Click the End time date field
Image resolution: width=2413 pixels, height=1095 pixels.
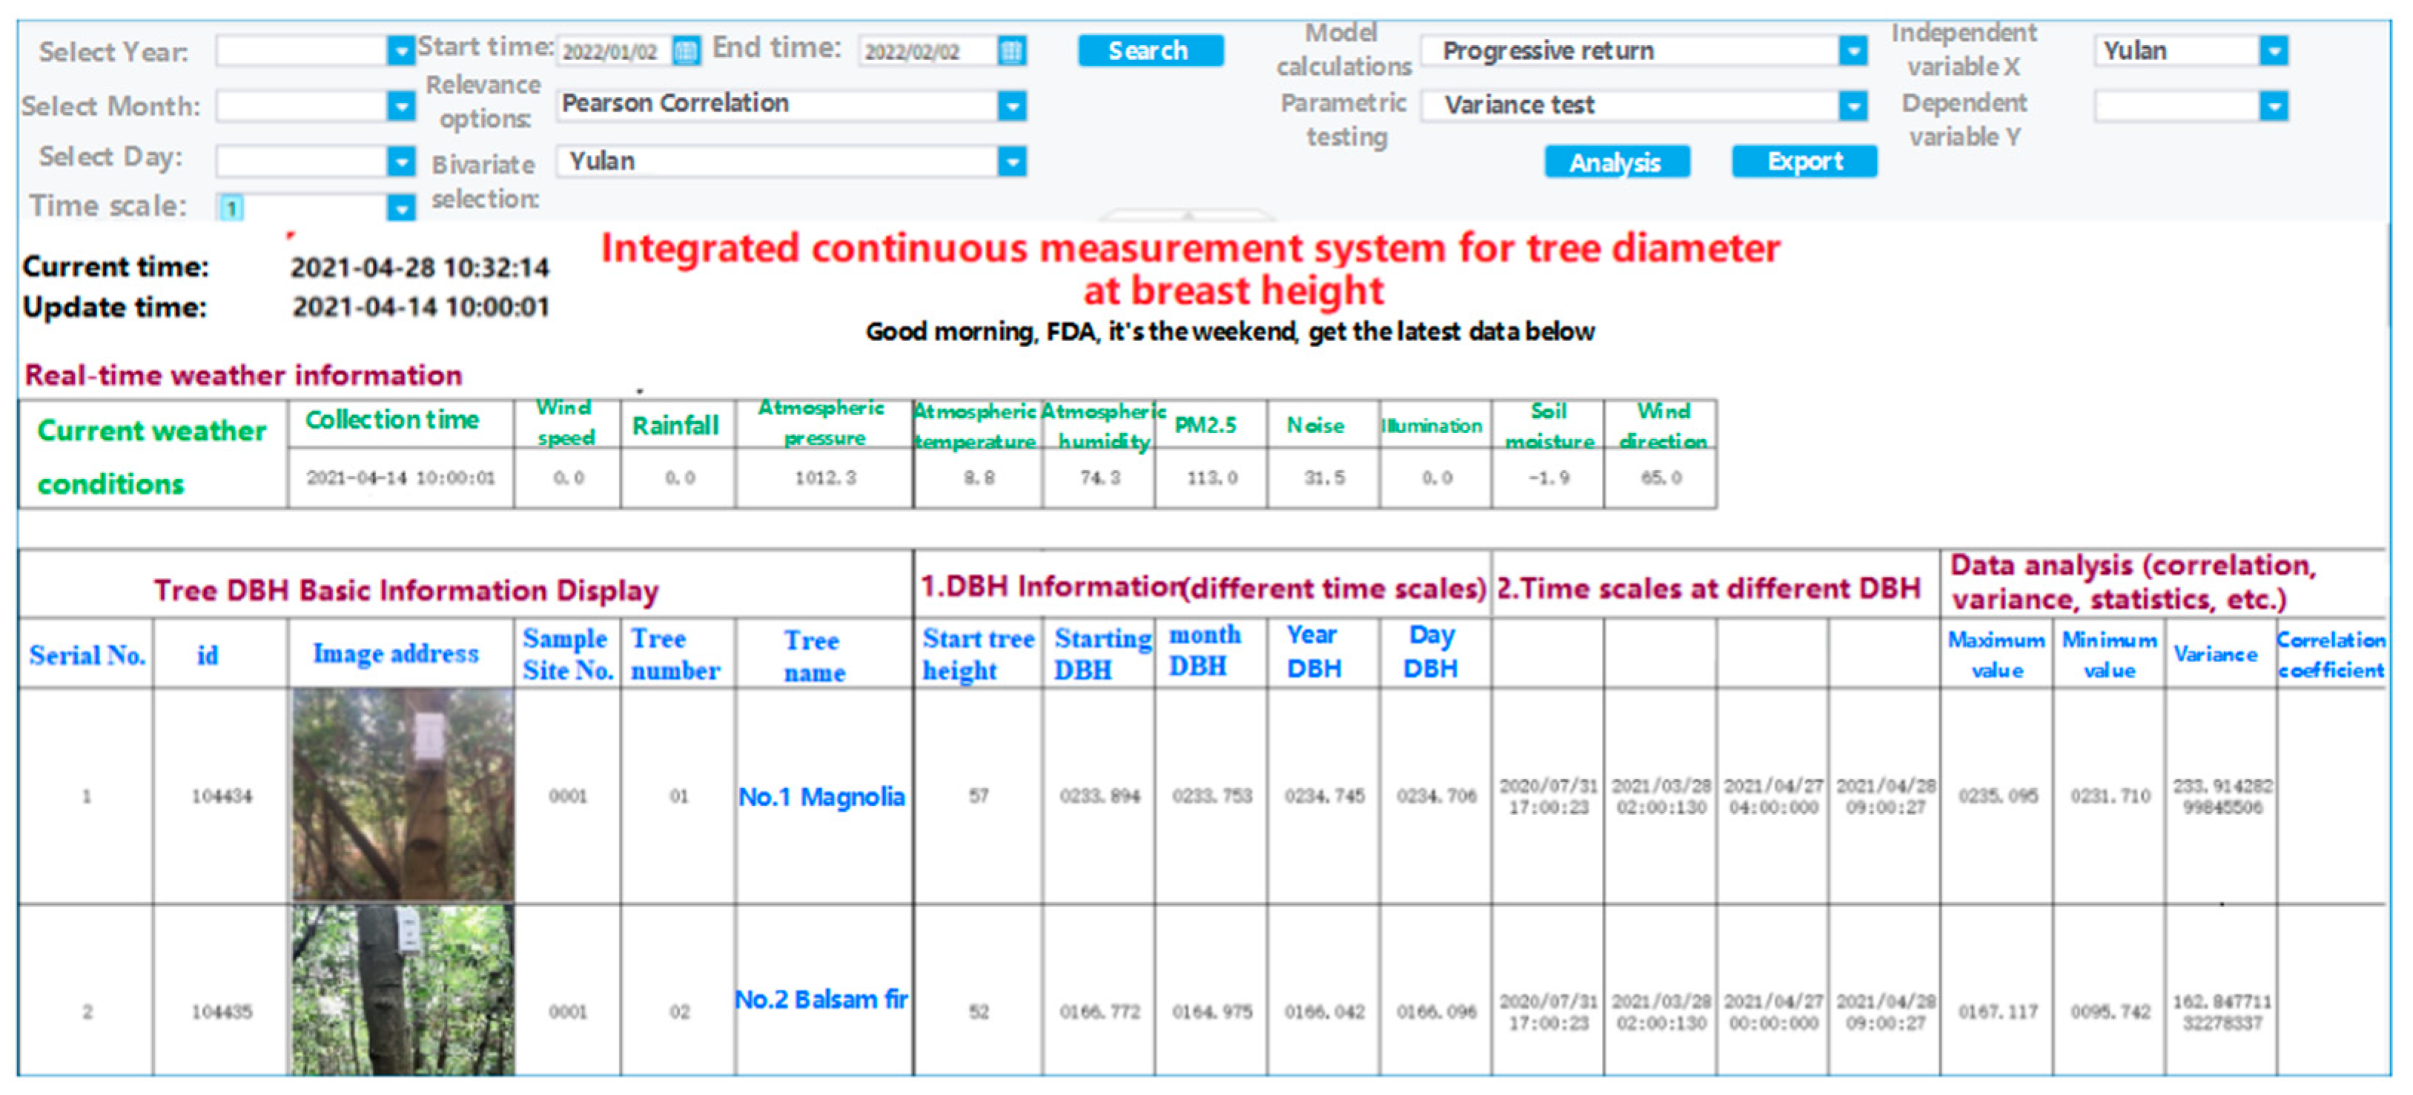click(925, 50)
